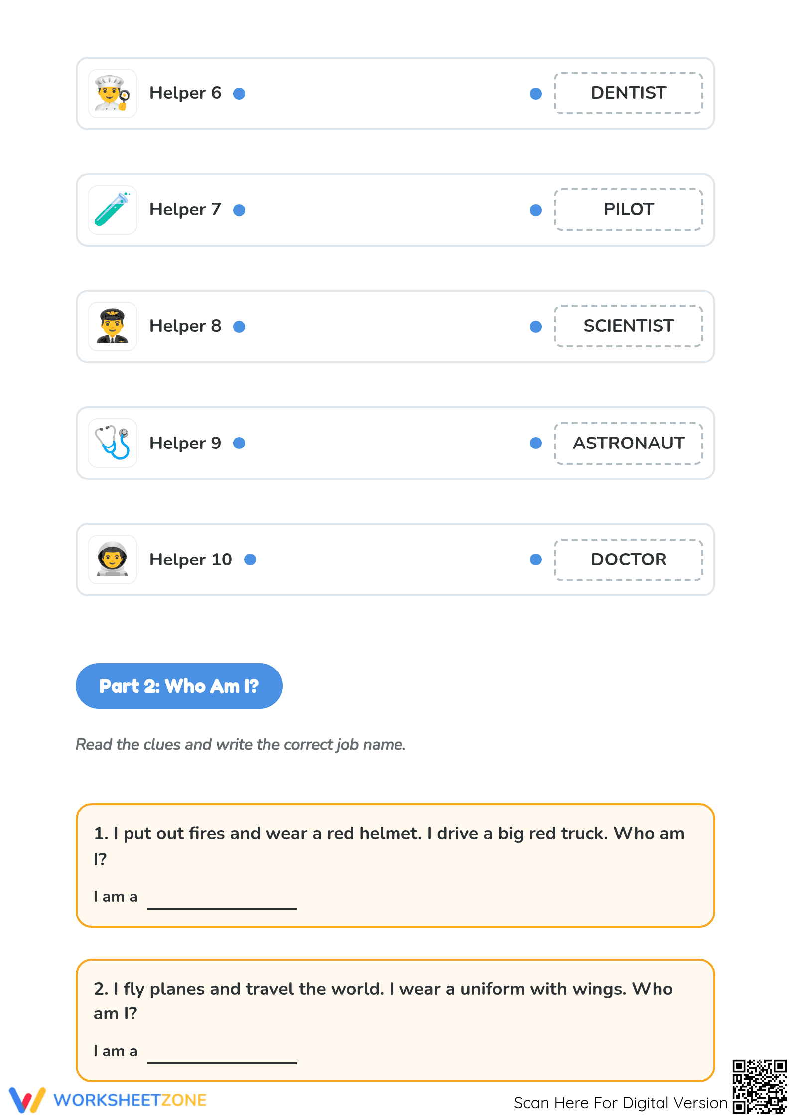This screenshot has height=1118, width=791.
Task: Click the WorksheetZone logo icon
Action: (x=27, y=1100)
